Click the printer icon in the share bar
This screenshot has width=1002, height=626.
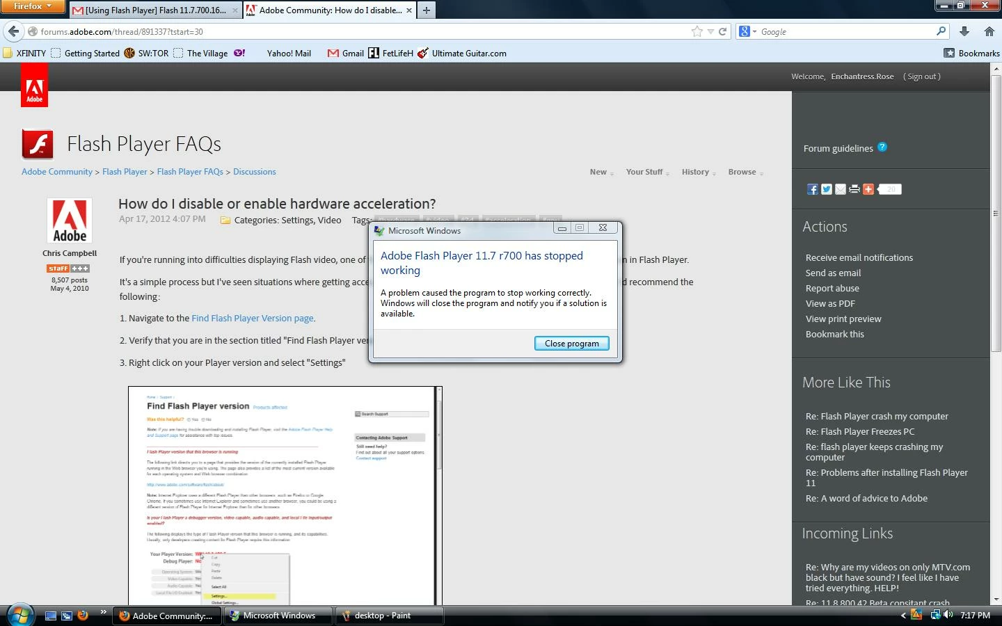point(854,189)
